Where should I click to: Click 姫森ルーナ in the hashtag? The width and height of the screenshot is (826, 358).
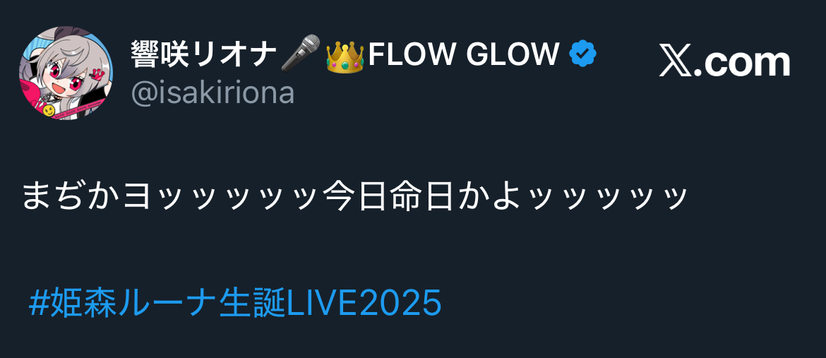pos(134,304)
